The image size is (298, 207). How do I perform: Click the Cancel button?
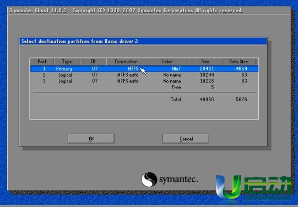point(186,139)
